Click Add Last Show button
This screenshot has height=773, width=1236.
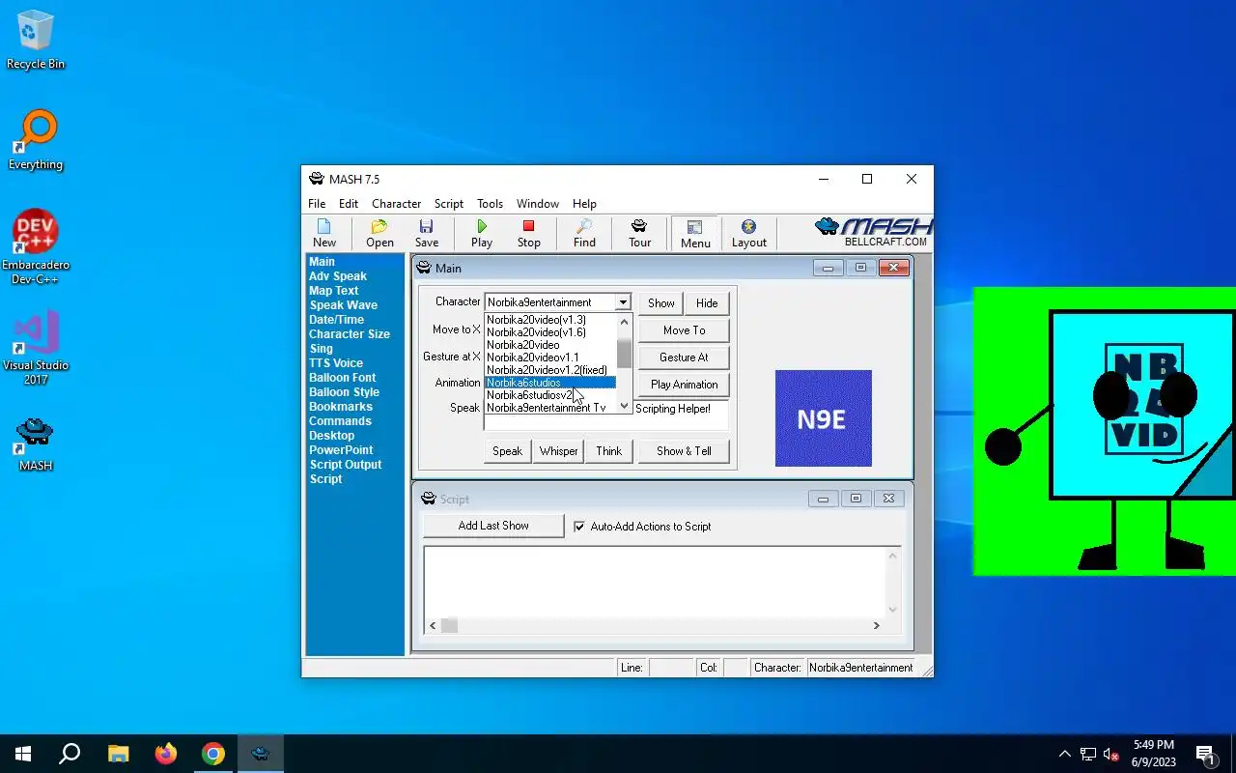click(x=493, y=526)
